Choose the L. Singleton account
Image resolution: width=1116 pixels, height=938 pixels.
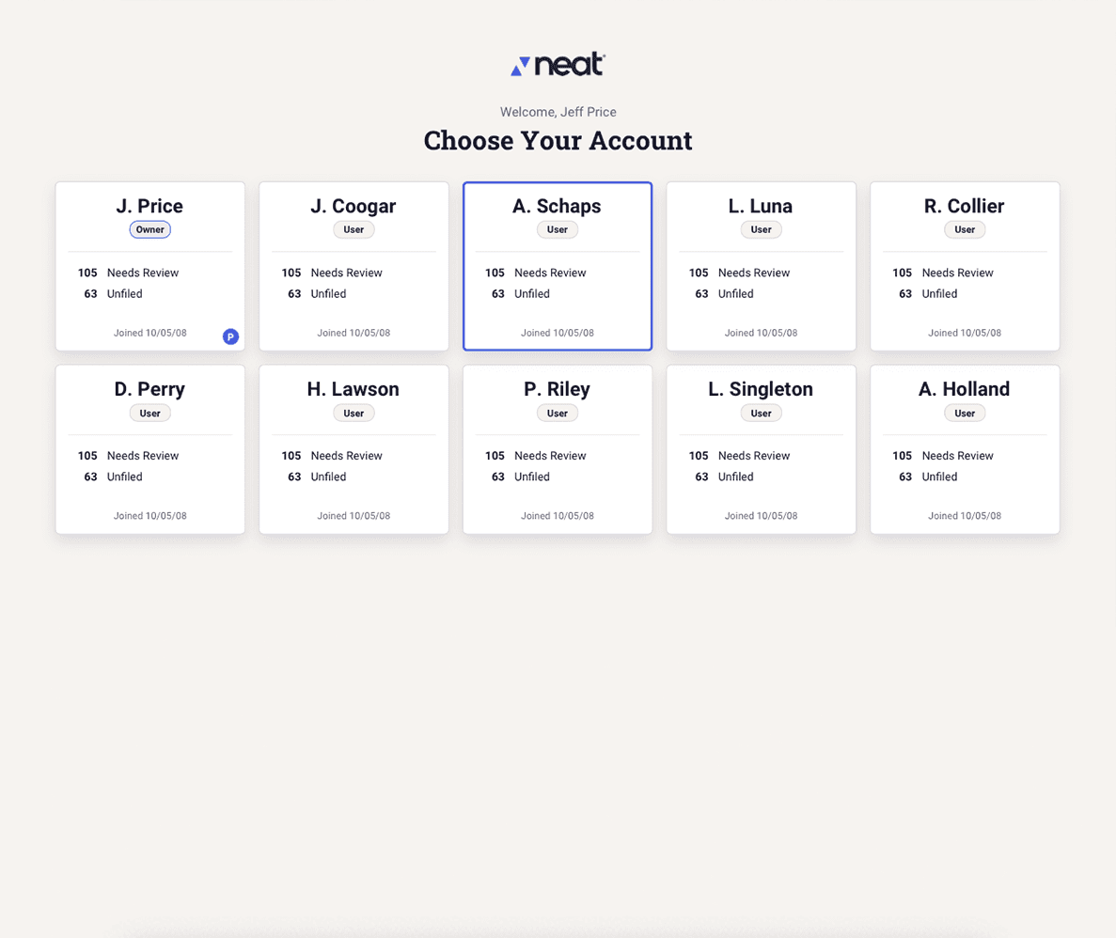tap(761, 450)
